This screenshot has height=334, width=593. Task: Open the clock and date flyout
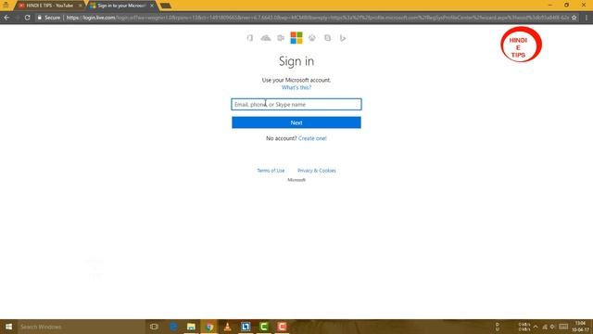click(581, 327)
